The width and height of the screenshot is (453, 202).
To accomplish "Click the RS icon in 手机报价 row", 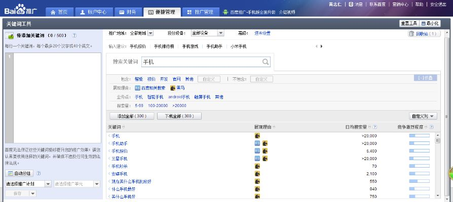I will [x=257, y=151].
